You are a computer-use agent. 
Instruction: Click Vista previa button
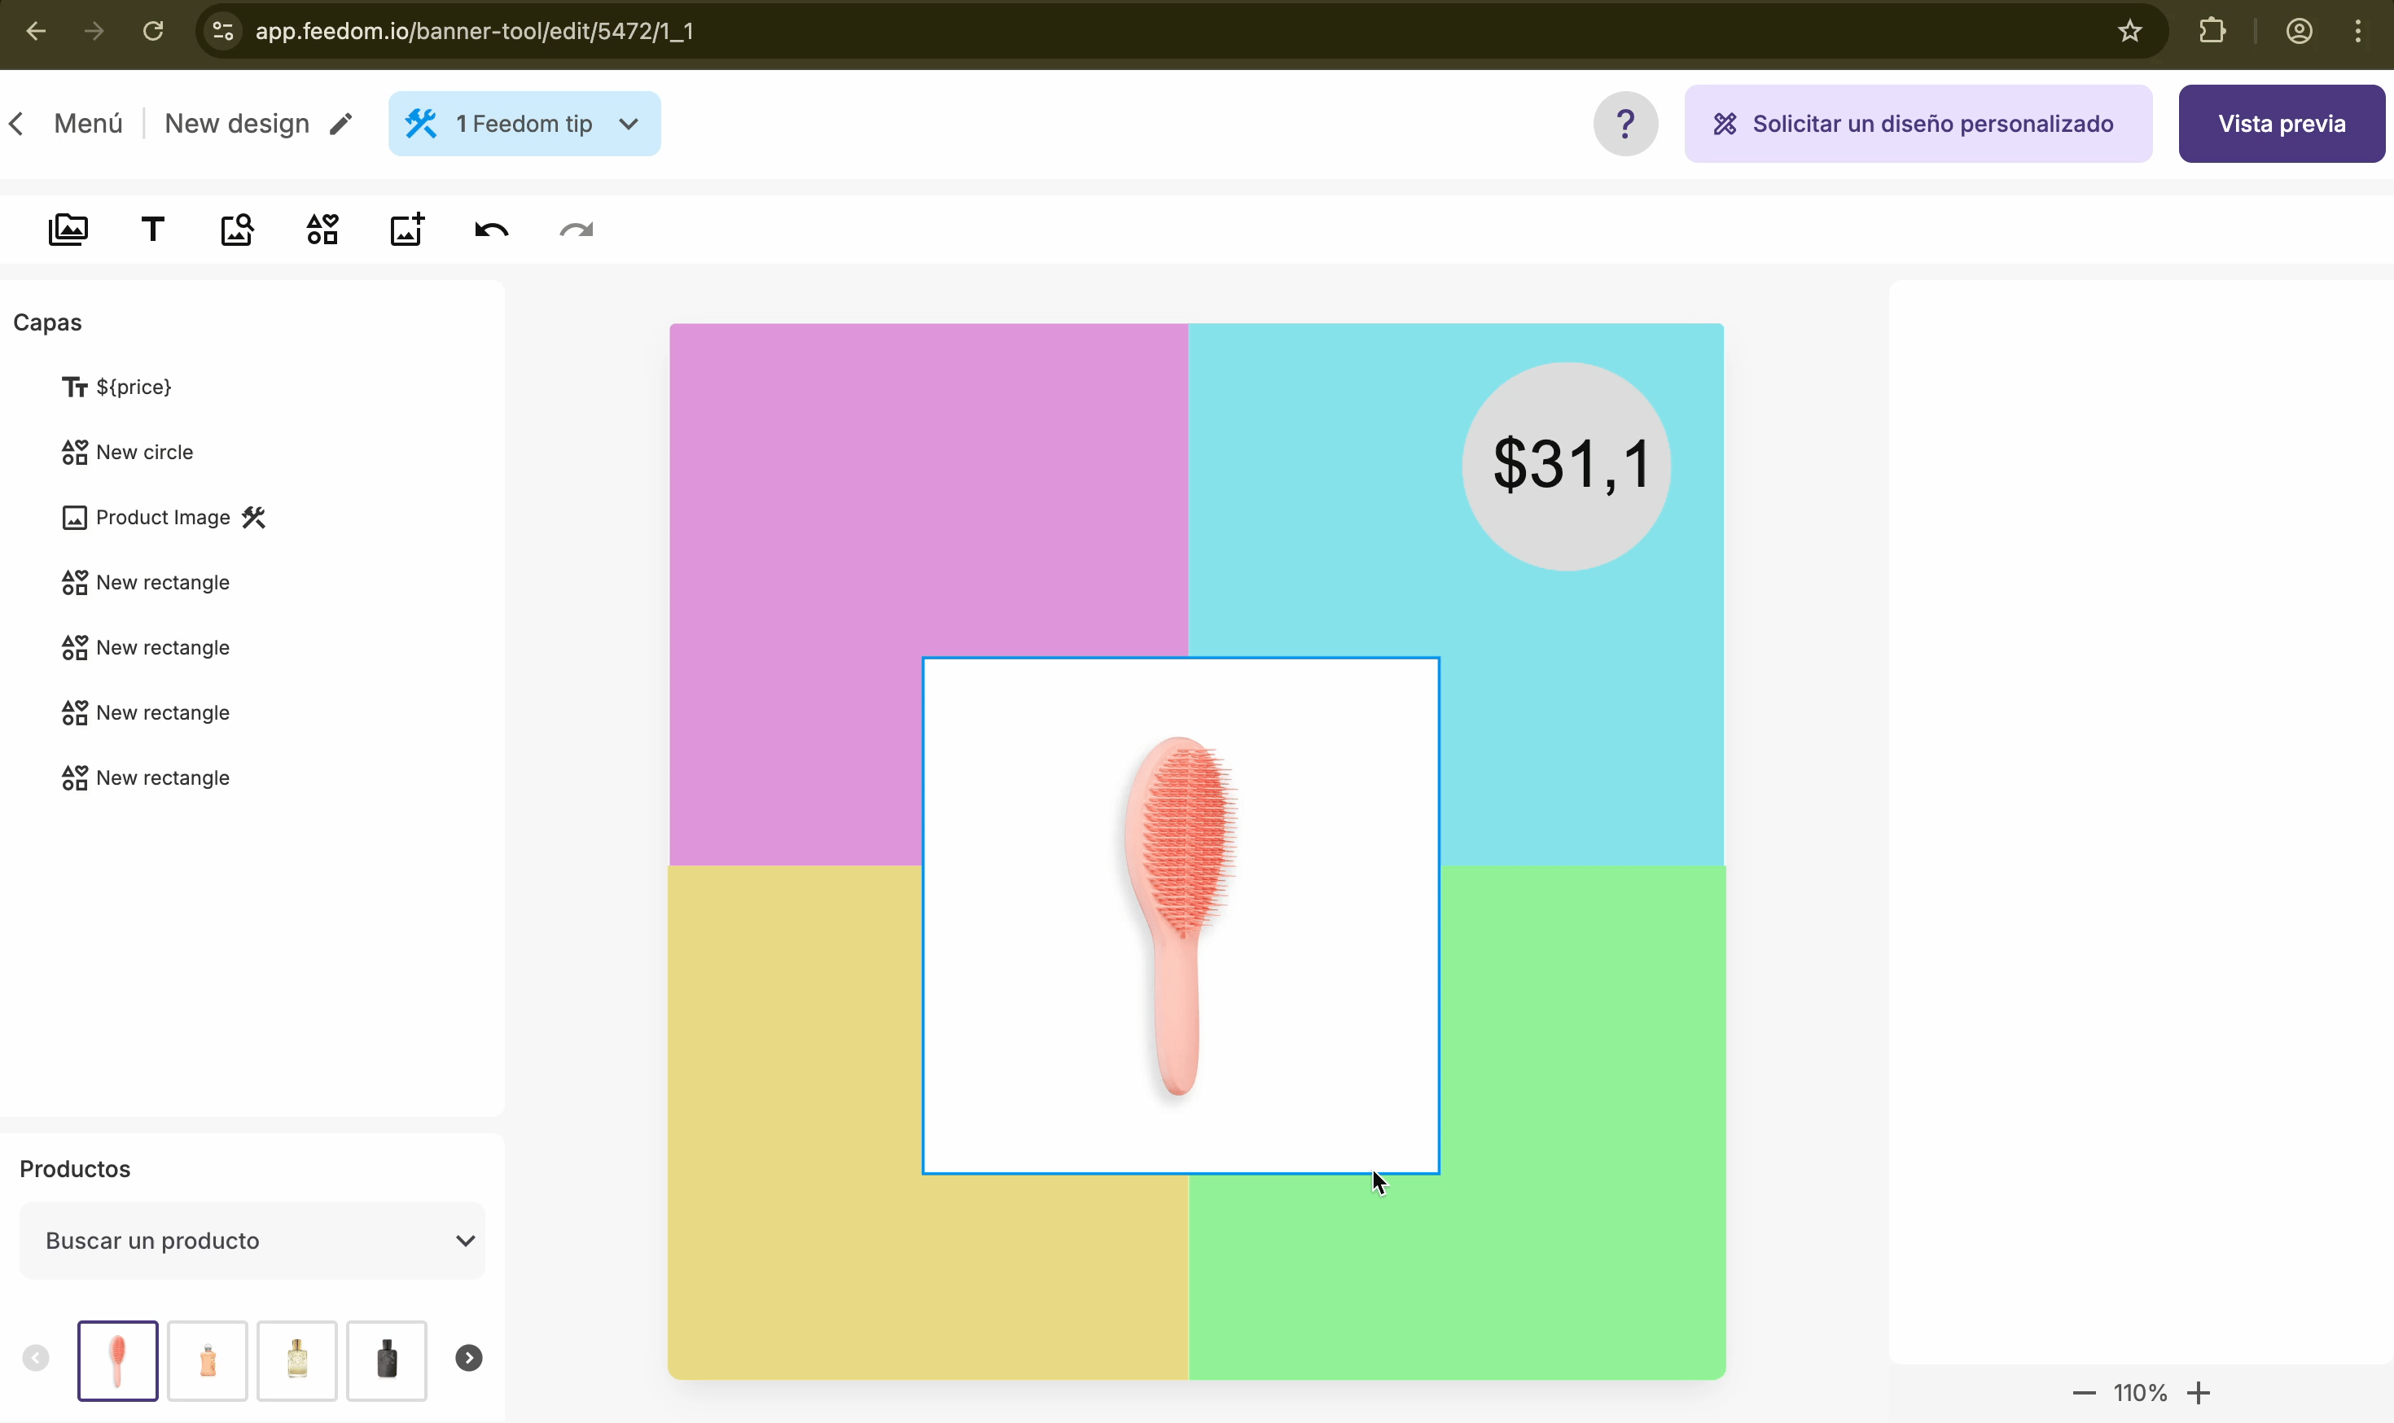coord(2281,124)
